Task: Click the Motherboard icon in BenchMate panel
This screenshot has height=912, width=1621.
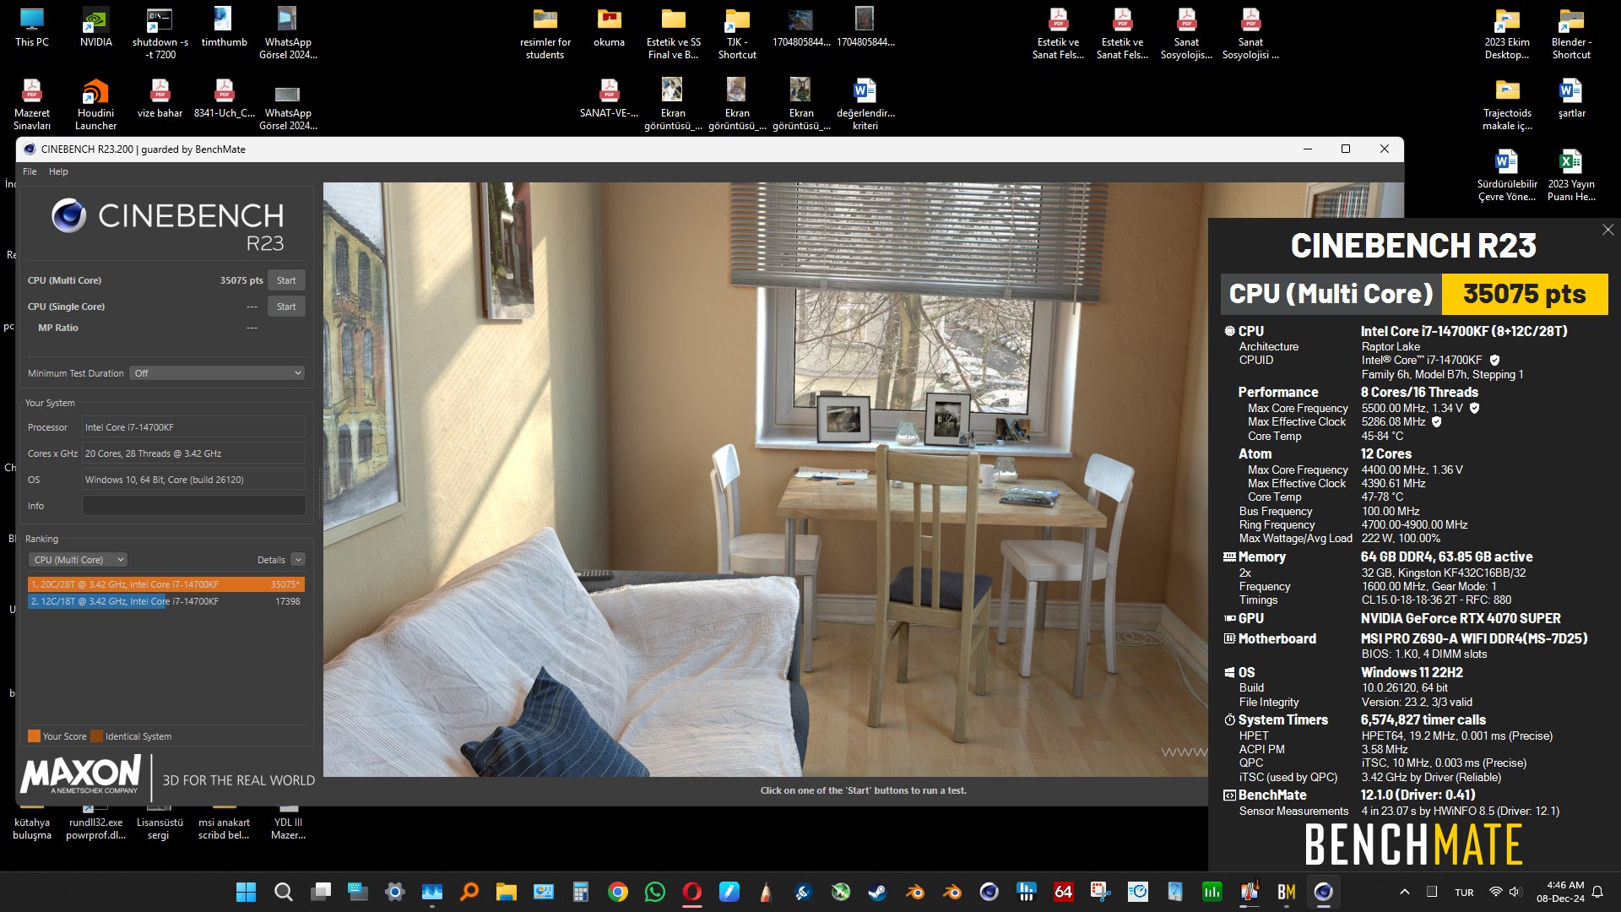Action: (x=1229, y=639)
